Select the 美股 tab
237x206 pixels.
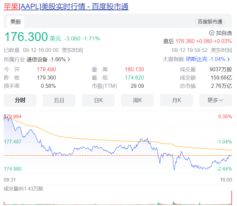pos(16,22)
